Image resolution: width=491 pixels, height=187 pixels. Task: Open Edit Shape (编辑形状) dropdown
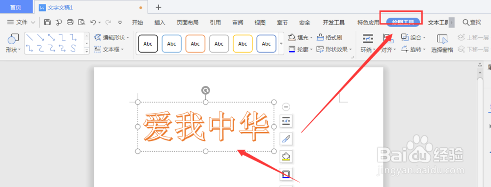tap(111, 38)
